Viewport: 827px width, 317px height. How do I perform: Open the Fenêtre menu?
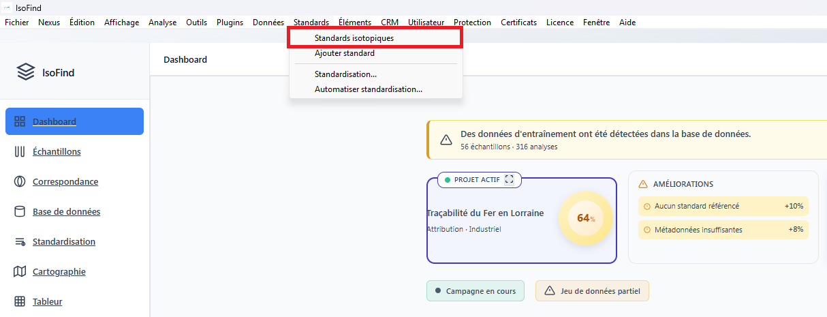pyautogui.click(x=597, y=22)
